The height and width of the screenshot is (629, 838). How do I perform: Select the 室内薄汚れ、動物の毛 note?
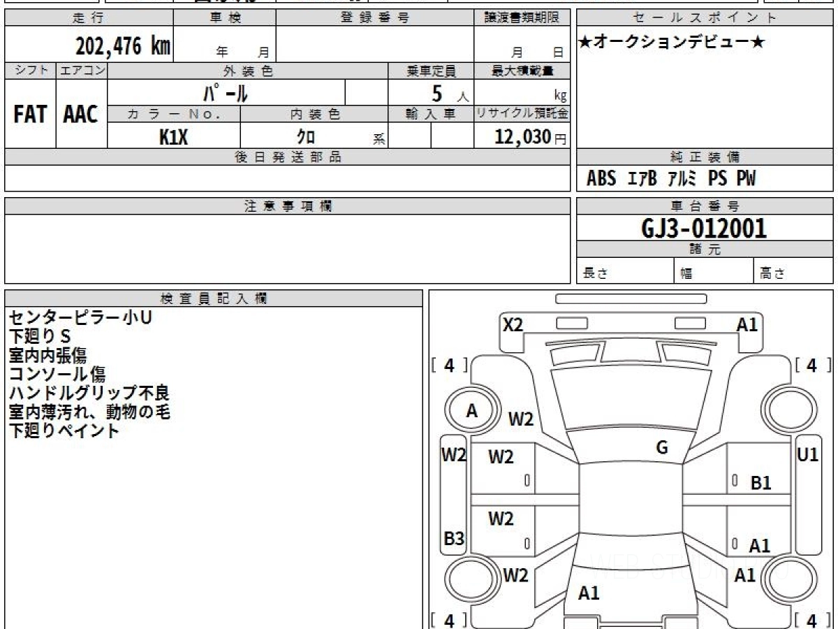click(x=89, y=412)
